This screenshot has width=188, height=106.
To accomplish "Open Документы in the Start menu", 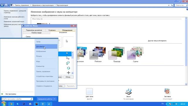I will coord(46,47).
